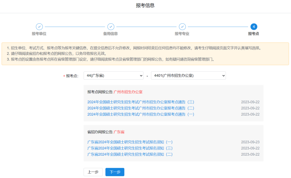Viewport: 291px width, 178px height.
Task: Click the red 广东省 heading text
Action: 119,132
